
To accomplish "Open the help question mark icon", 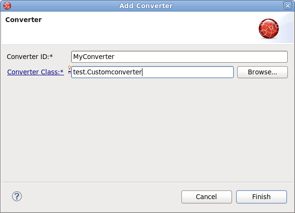I will pyautogui.click(x=17, y=196).
